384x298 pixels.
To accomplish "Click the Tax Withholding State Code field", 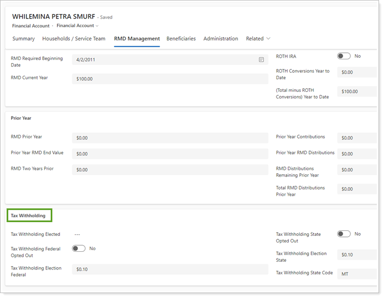I will tap(357, 273).
